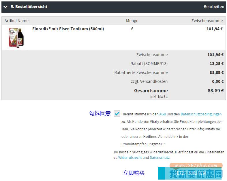Click the Zwischensumme column header
Image resolution: width=227 pixels, height=181 pixels.
[x=207, y=21]
